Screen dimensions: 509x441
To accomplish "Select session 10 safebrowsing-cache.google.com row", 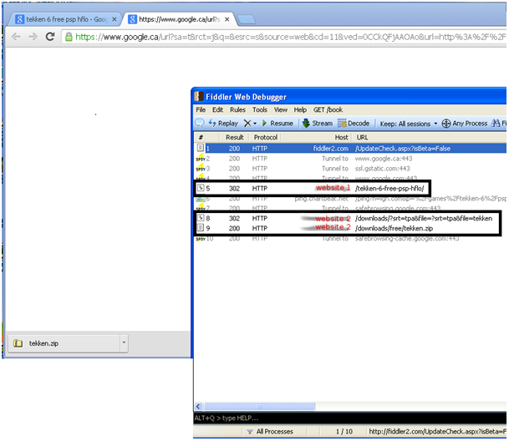I will (350, 239).
